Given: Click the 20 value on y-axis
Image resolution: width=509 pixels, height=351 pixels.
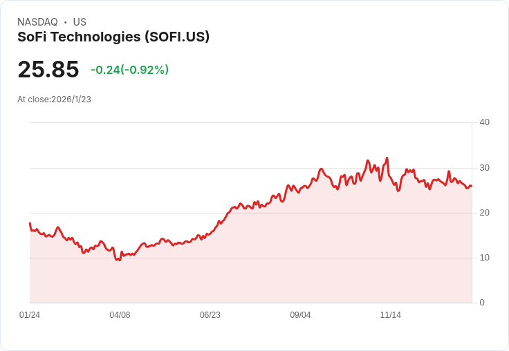Looking at the screenshot, I should click(484, 213).
